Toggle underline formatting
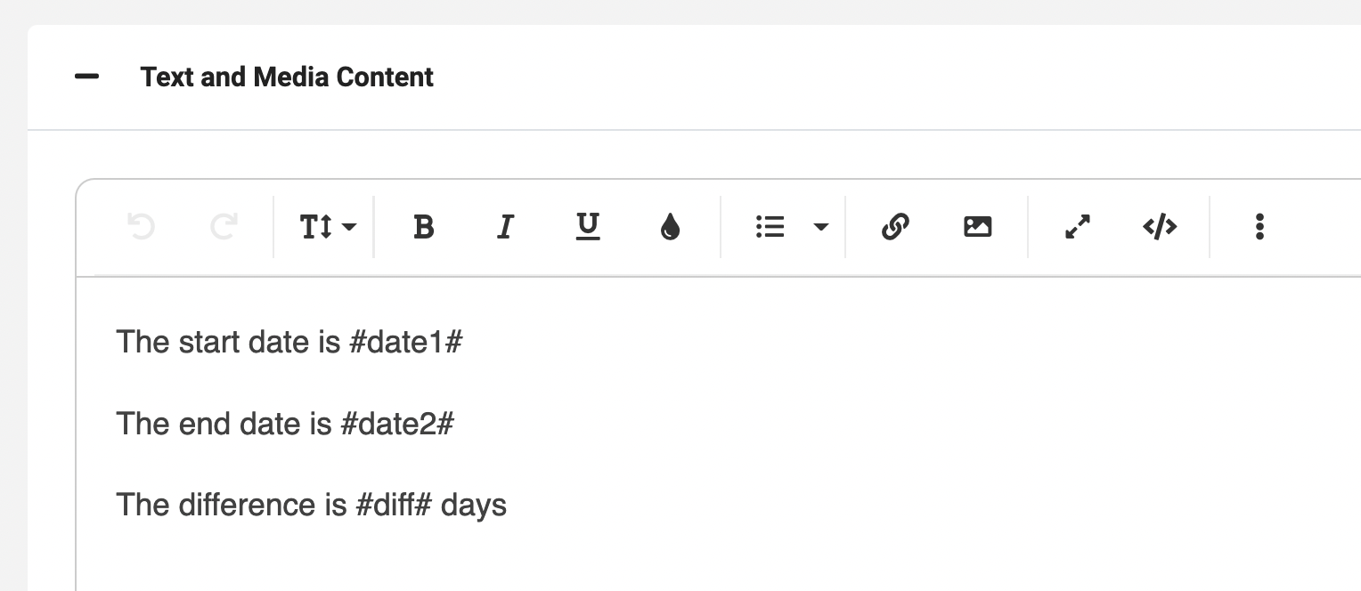The width and height of the screenshot is (1361, 591). pyautogui.click(x=587, y=227)
